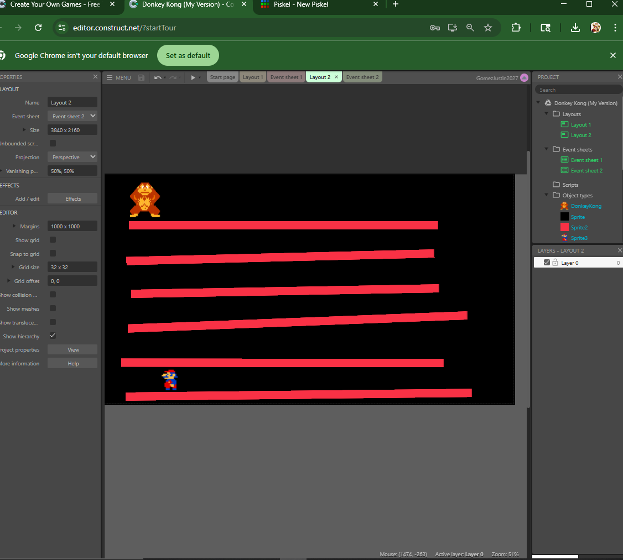Image resolution: width=623 pixels, height=560 pixels.
Task: Bookmark this page with star icon
Action: click(488, 28)
